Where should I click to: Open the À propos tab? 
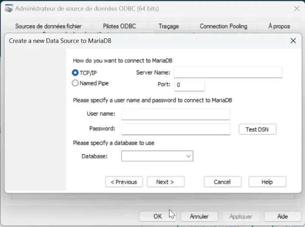coord(279,26)
